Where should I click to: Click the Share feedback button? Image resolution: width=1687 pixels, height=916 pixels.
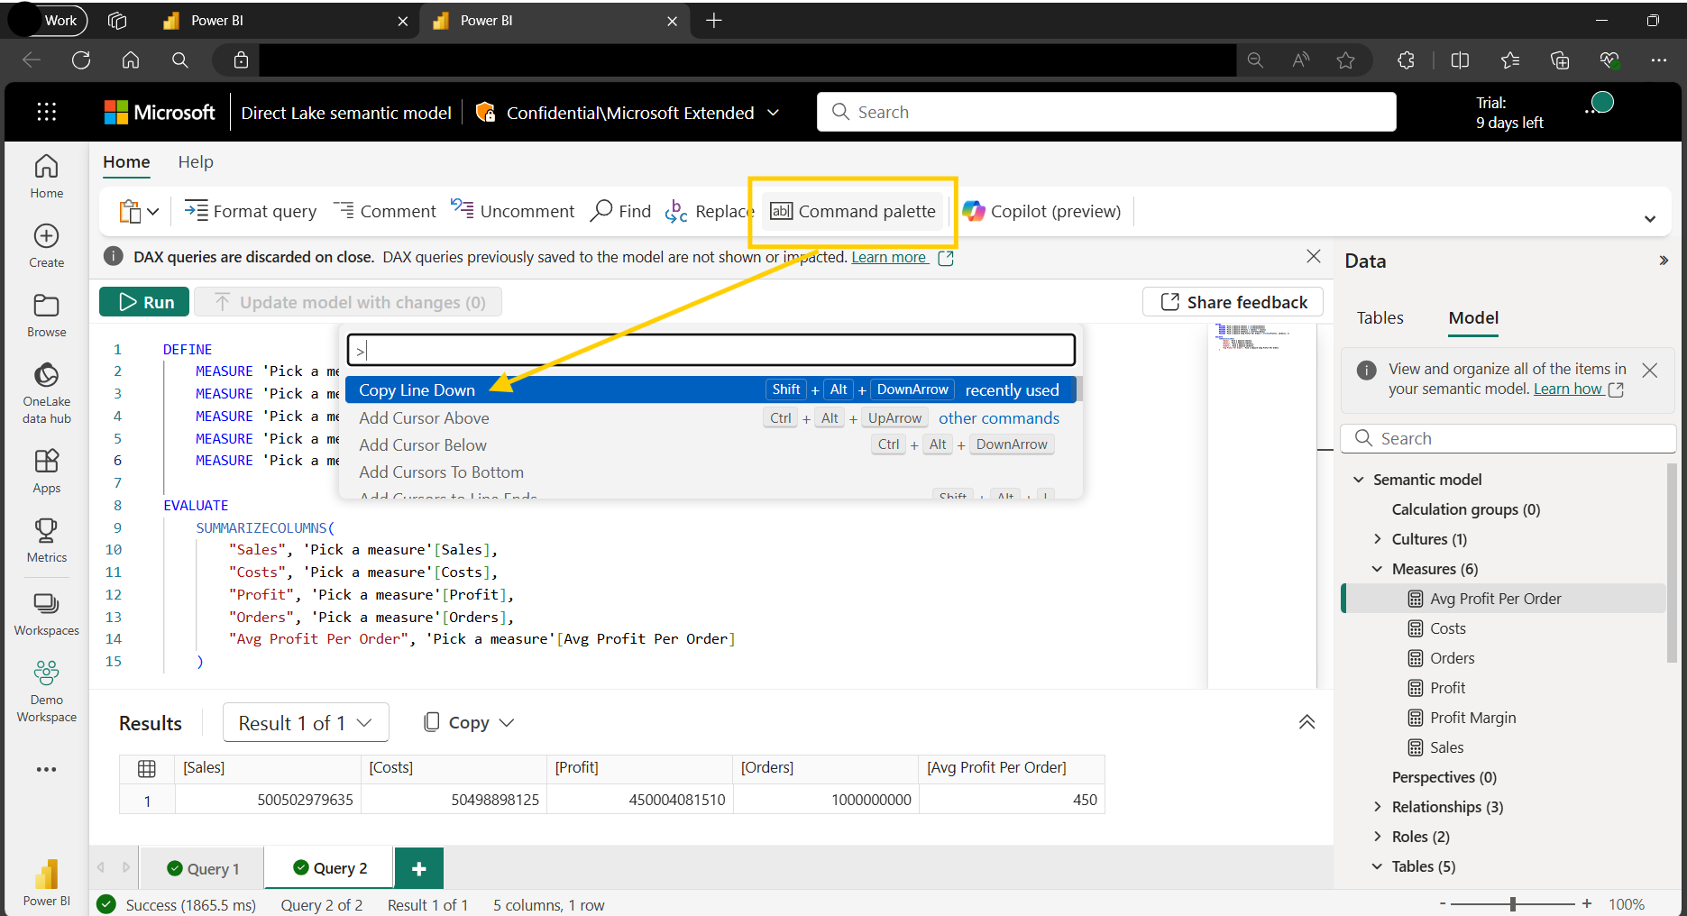[1233, 302]
